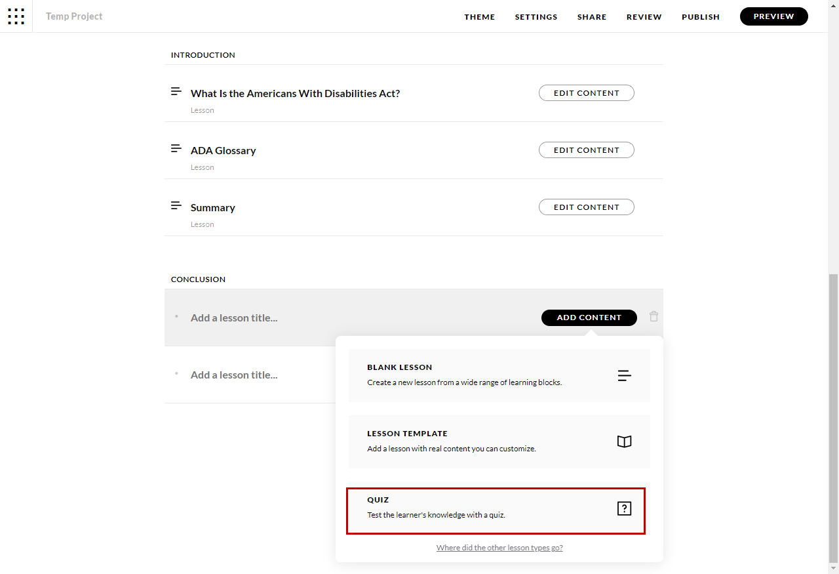Click the lesson icon beside ADA Glossary

point(176,149)
